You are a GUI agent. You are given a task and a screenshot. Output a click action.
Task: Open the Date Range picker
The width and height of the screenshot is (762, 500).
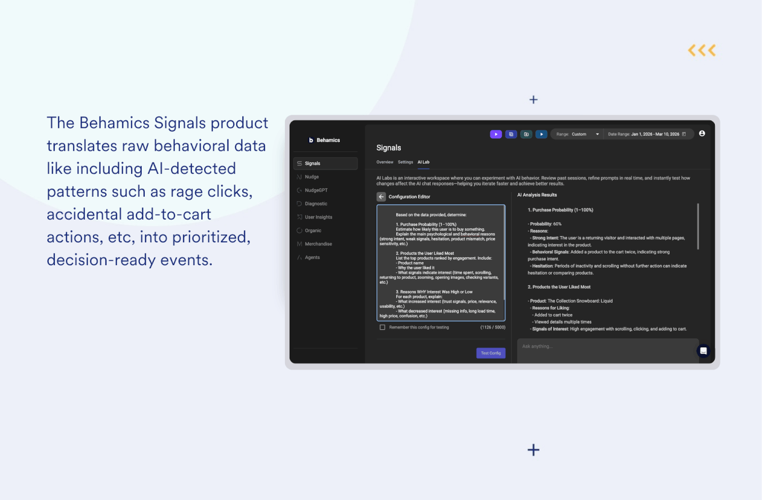tap(647, 134)
